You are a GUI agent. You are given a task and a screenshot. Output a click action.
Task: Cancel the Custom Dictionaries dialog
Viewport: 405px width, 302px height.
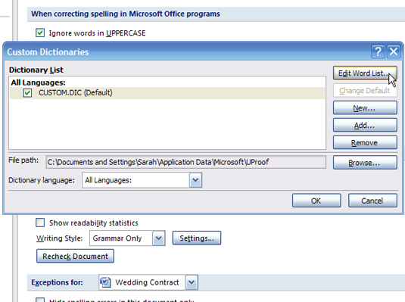point(372,201)
